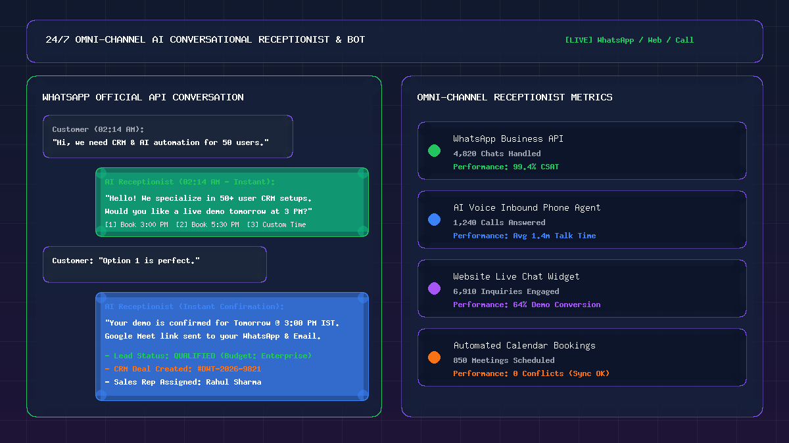The width and height of the screenshot is (789, 443).
Task: Click the WhatsApp Business API card title
Action: pyautogui.click(x=508, y=138)
